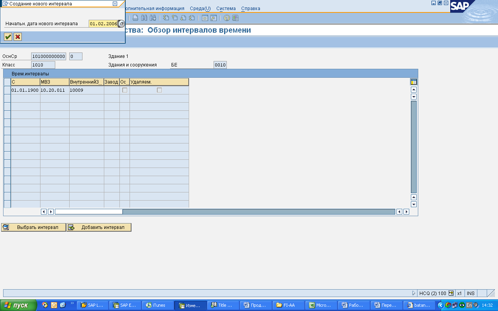Click the ВнутреннийЗ column header

tap(87, 82)
